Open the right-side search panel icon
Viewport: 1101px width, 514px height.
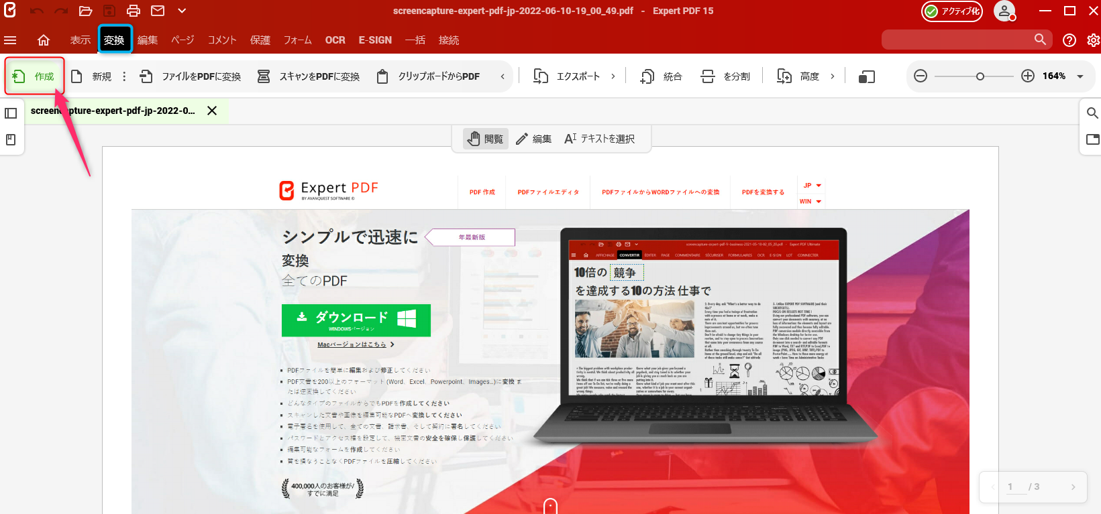(x=1092, y=113)
